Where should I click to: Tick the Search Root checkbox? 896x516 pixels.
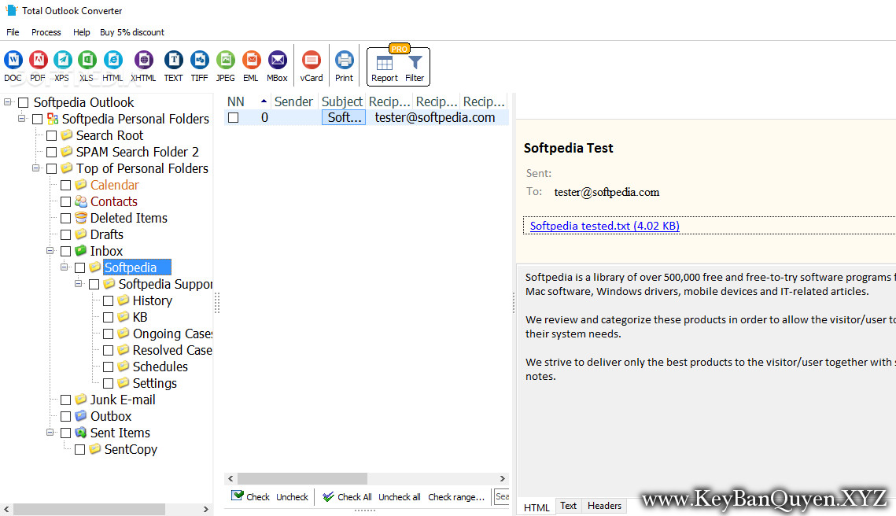pos(51,135)
